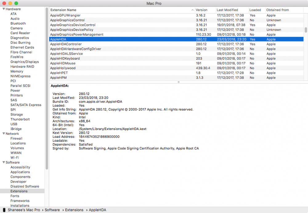
Task: Open Storage in the sidebar
Action: [x=17, y=115]
